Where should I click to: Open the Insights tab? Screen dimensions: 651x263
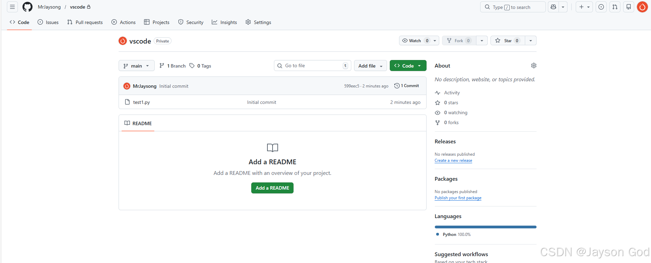(x=224, y=22)
